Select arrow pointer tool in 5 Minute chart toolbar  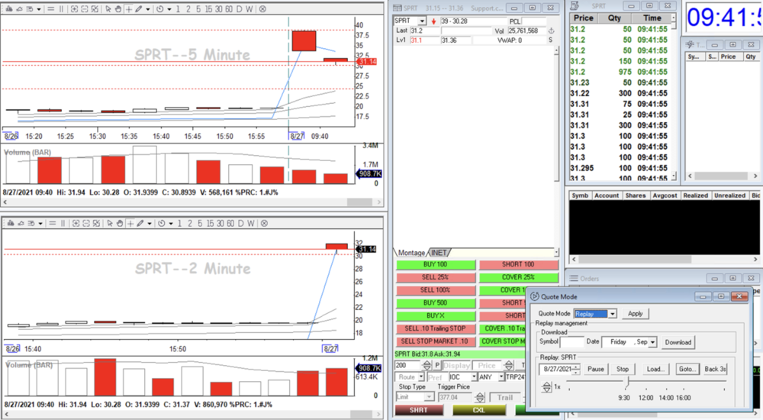[x=108, y=8]
